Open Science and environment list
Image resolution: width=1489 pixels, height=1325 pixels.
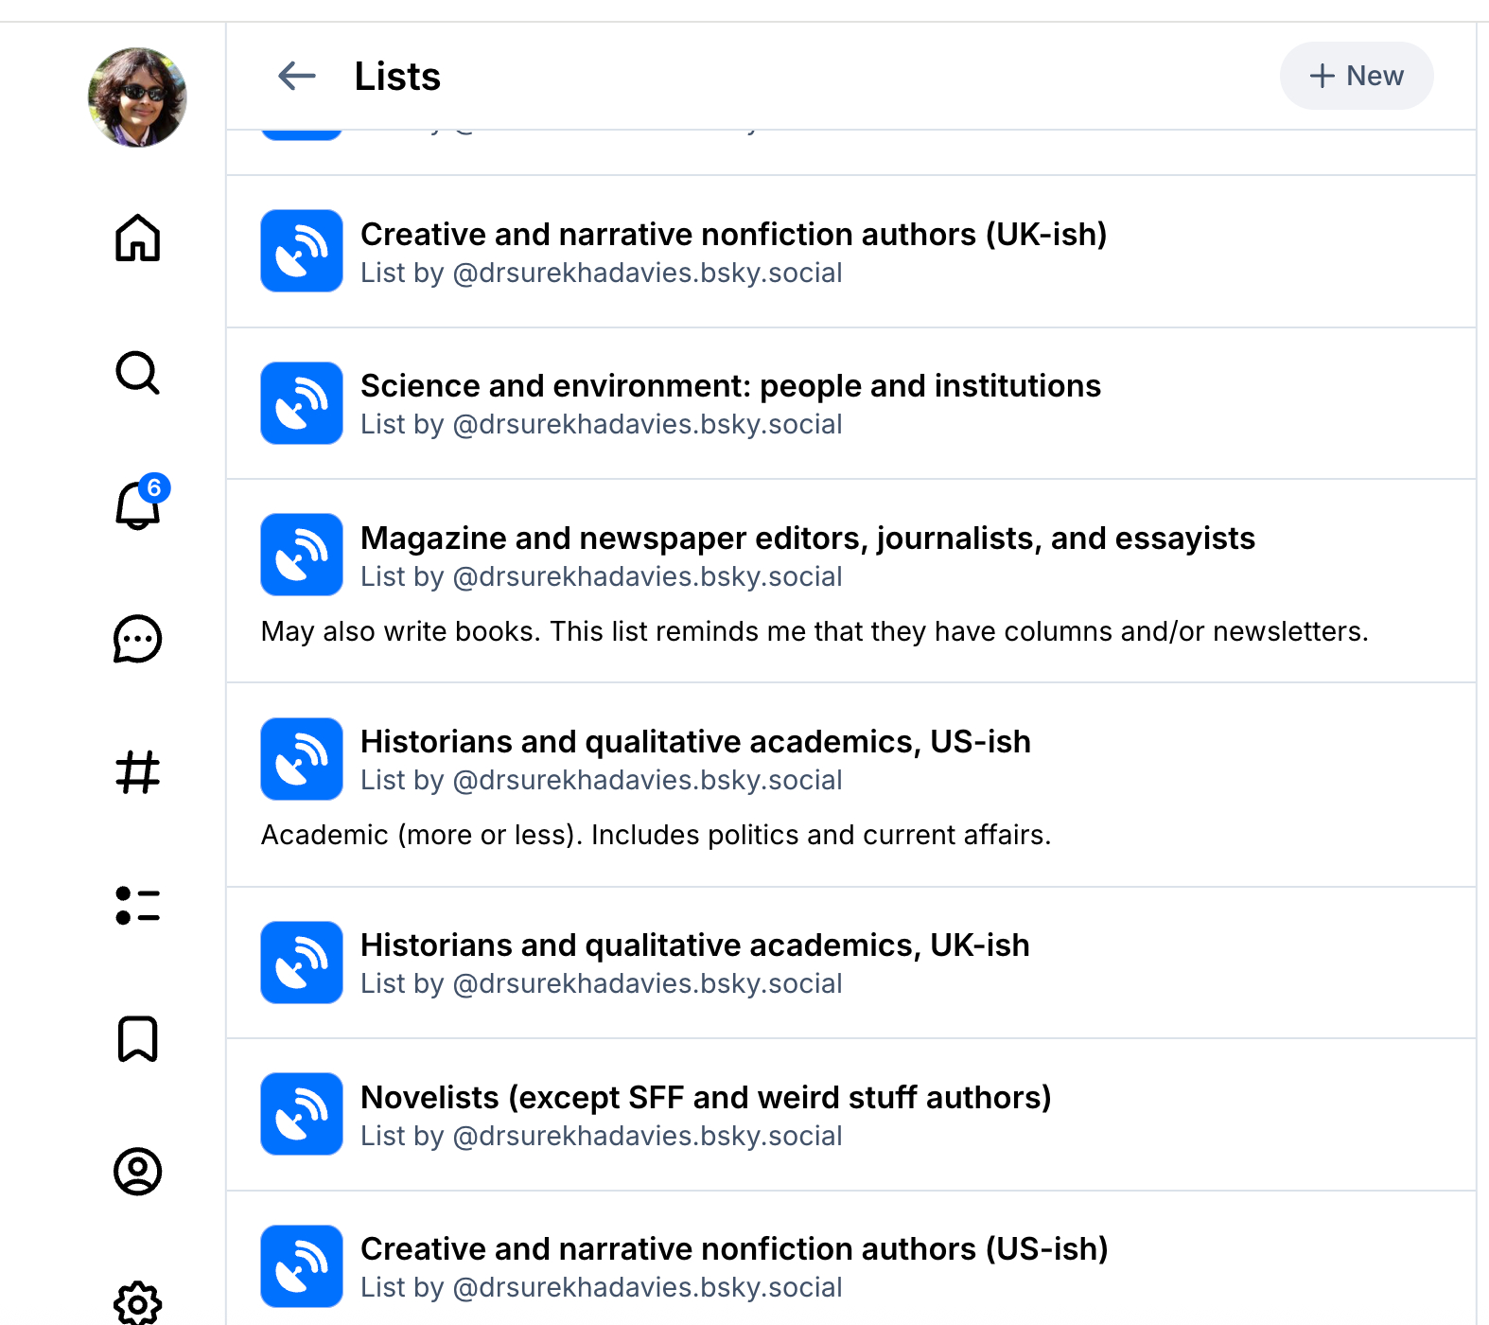point(730,386)
